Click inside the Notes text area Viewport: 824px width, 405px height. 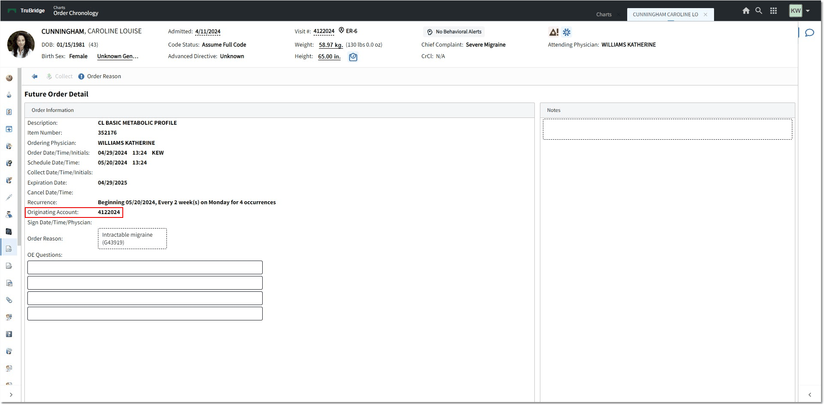667,129
